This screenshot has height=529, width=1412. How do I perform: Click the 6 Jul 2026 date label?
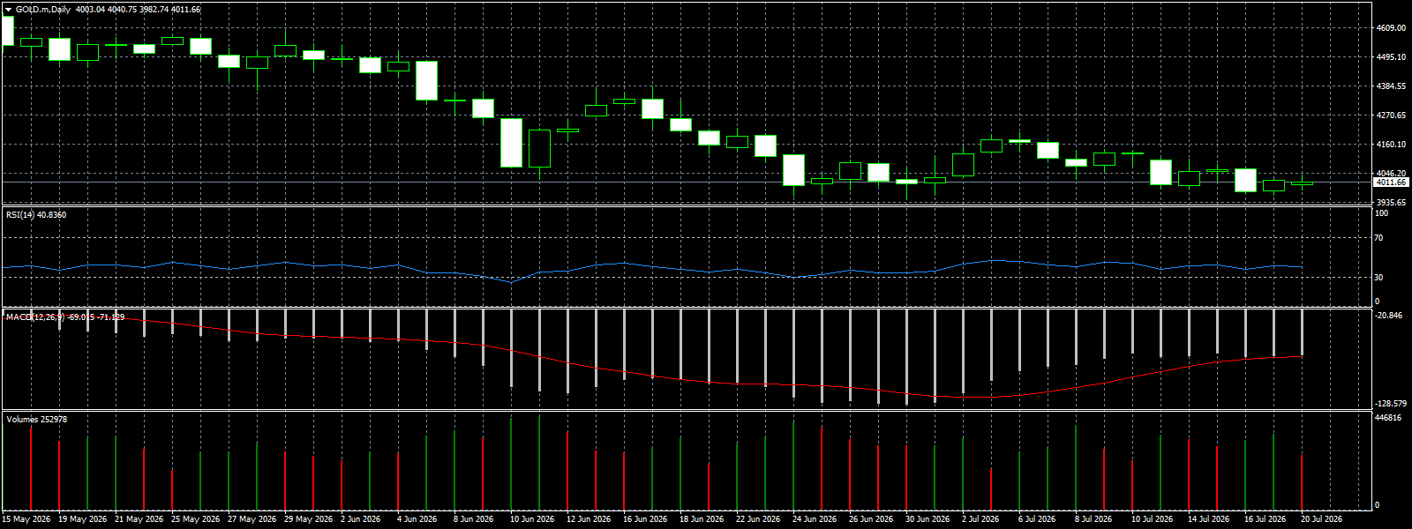pyautogui.click(x=1038, y=519)
